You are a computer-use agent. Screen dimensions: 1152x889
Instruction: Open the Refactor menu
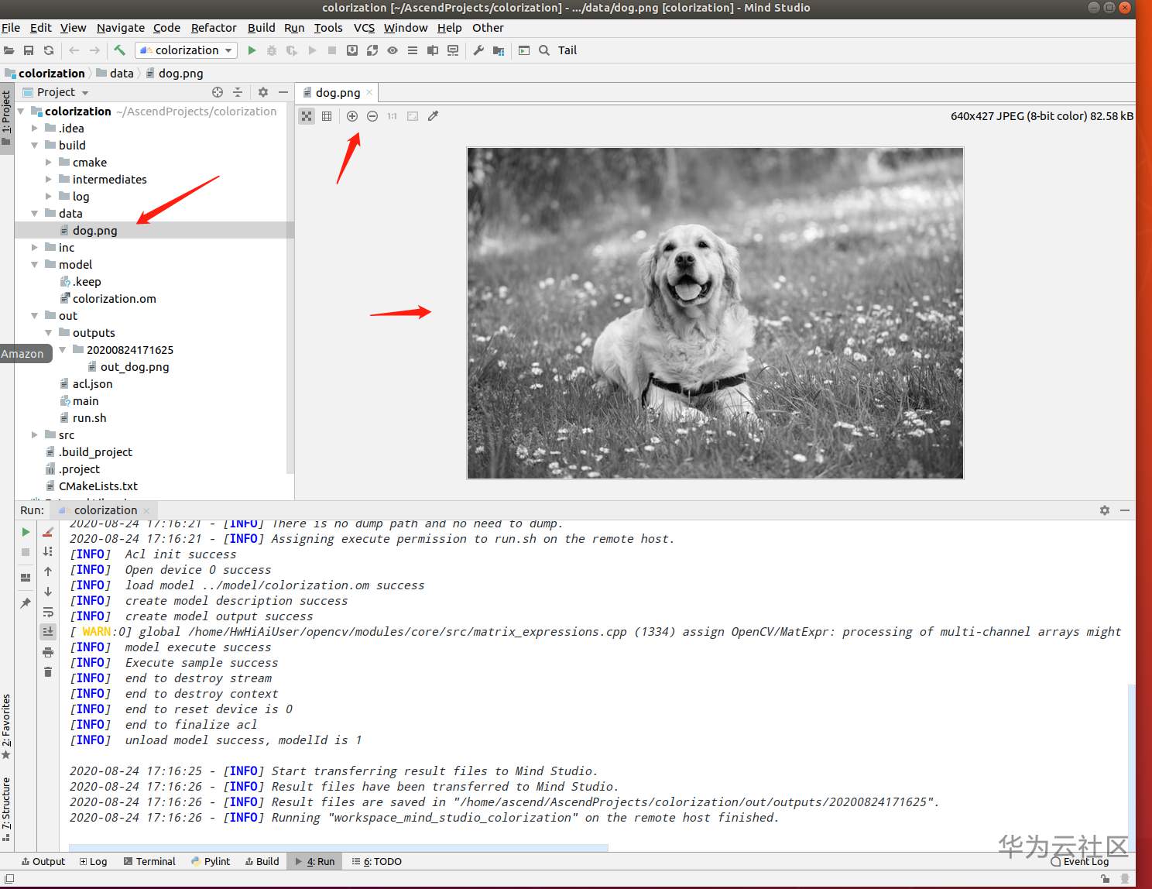[214, 28]
